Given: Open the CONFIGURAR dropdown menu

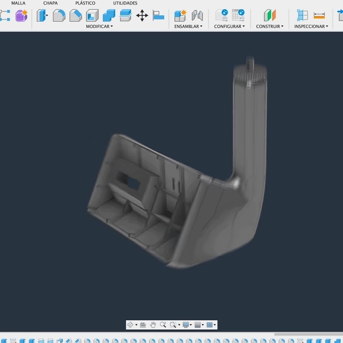Looking at the screenshot, I should point(229,26).
